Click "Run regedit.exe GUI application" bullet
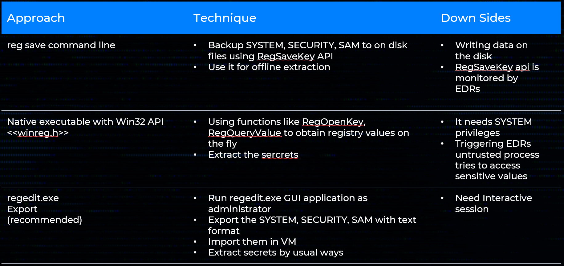The height and width of the screenshot is (266, 564). point(288,198)
